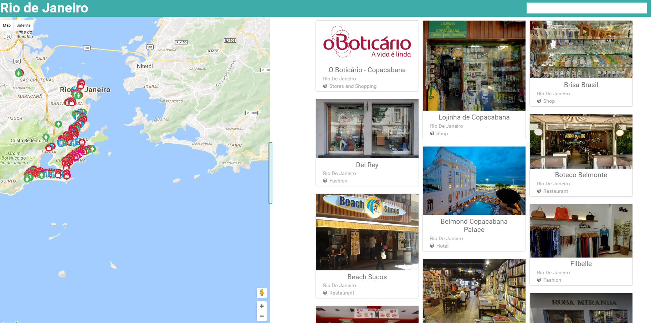Click Niterói label on the map
651x323 pixels.
pyautogui.click(x=145, y=66)
